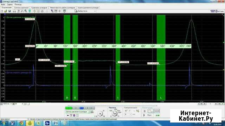Click the first small icon below sensor dropdown
This screenshot has width=225, height=126.
pos(68,115)
